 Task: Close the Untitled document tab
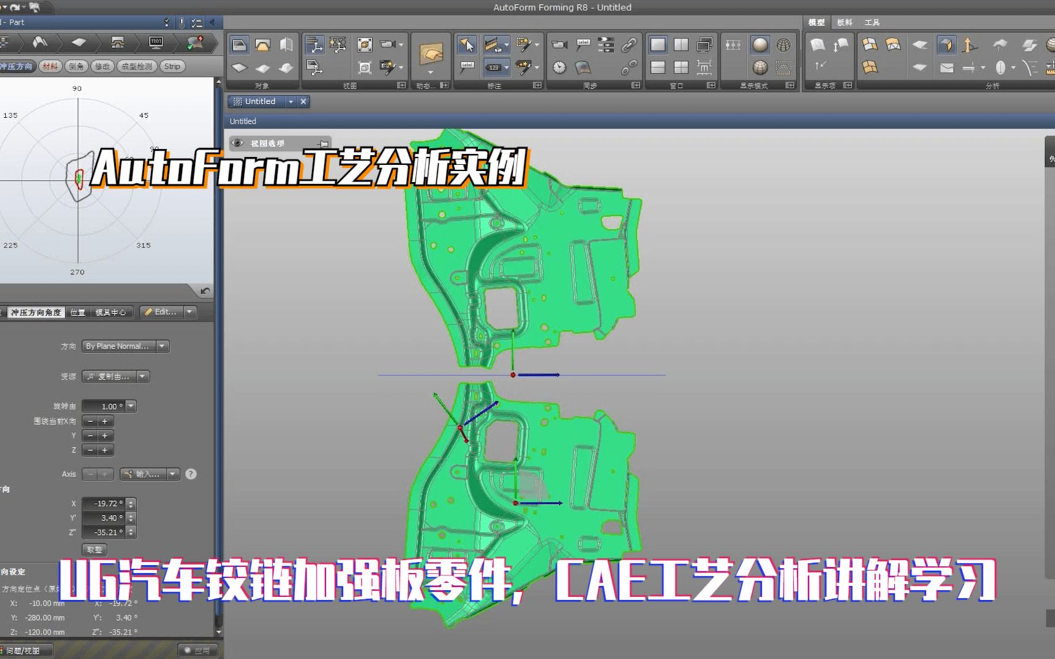point(303,102)
